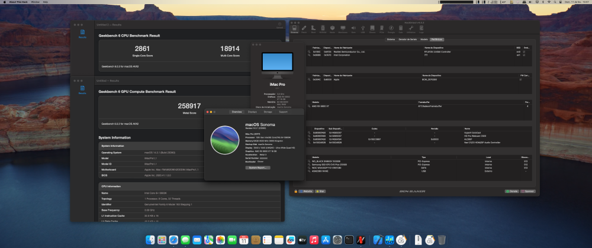The image size is (592, 248).
Task: Open Music from the Dock
Action: [314, 240]
